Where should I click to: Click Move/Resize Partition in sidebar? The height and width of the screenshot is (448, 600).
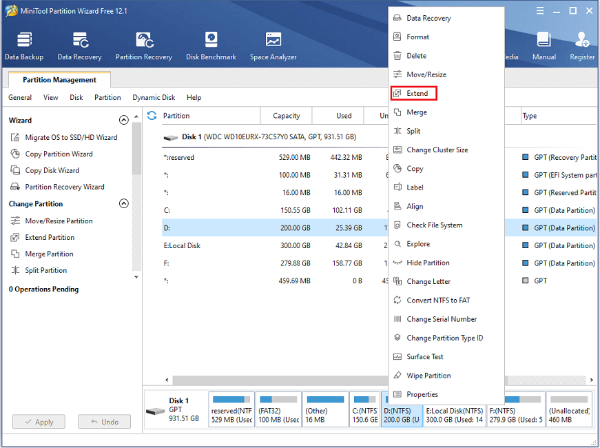tap(52, 221)
